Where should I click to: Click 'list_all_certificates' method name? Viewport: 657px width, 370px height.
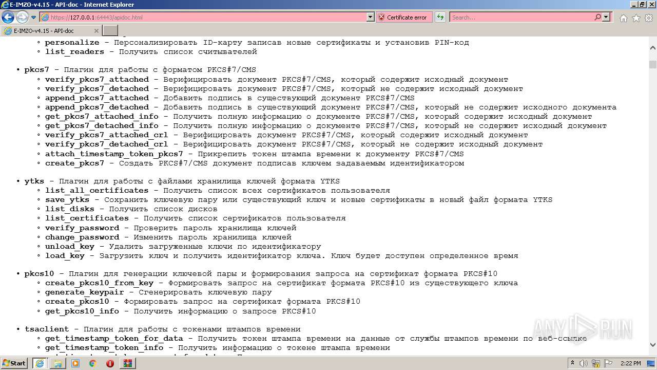(97, 190)
